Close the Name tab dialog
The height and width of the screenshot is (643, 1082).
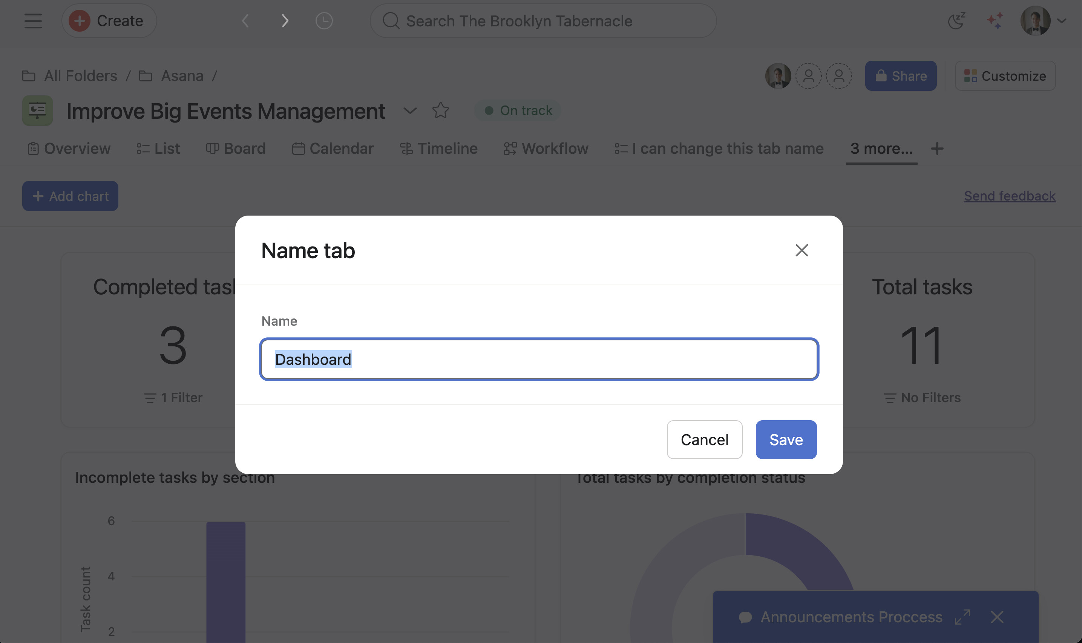click(x=802, y=250)
